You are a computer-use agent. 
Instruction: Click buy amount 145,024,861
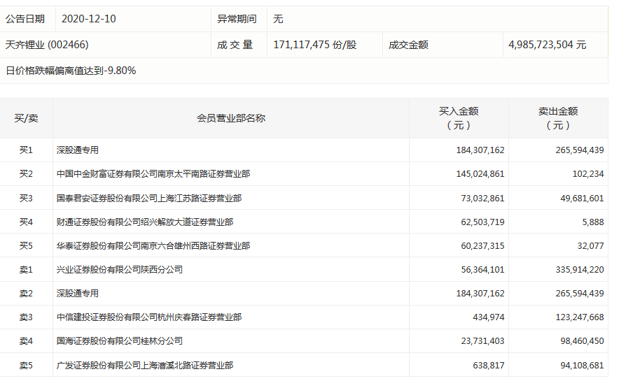pyautogui.click(x=480, y=174)
